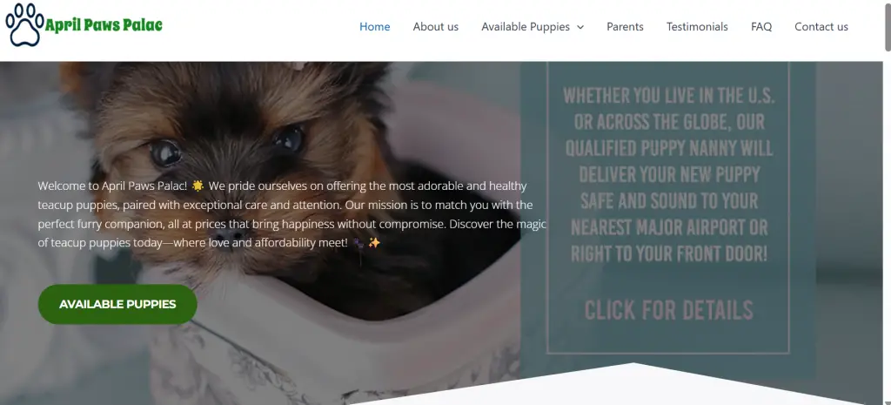Expand the Available Puppies dropdown chevron
891x405 pixels.
click(580, 27)
